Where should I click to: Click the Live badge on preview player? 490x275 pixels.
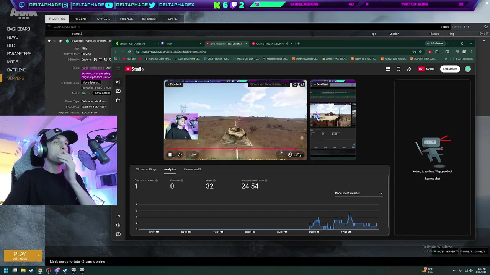click(193, 155)
